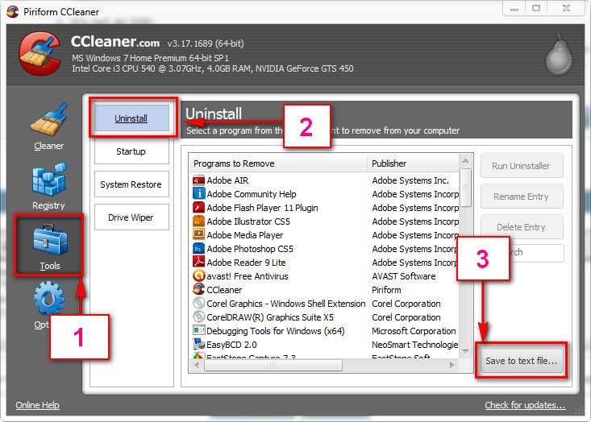Click the CCleaner list entry icon

198,289
